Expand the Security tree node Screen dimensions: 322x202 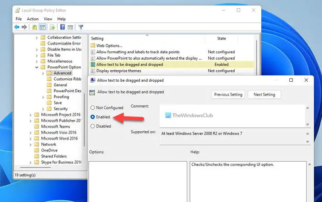coord(43,109)
